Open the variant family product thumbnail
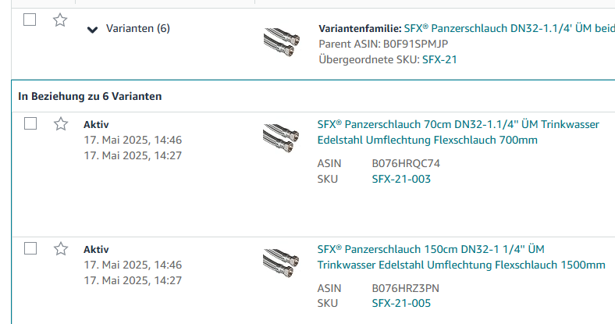The image size is (615, 324). pos(281,43)
